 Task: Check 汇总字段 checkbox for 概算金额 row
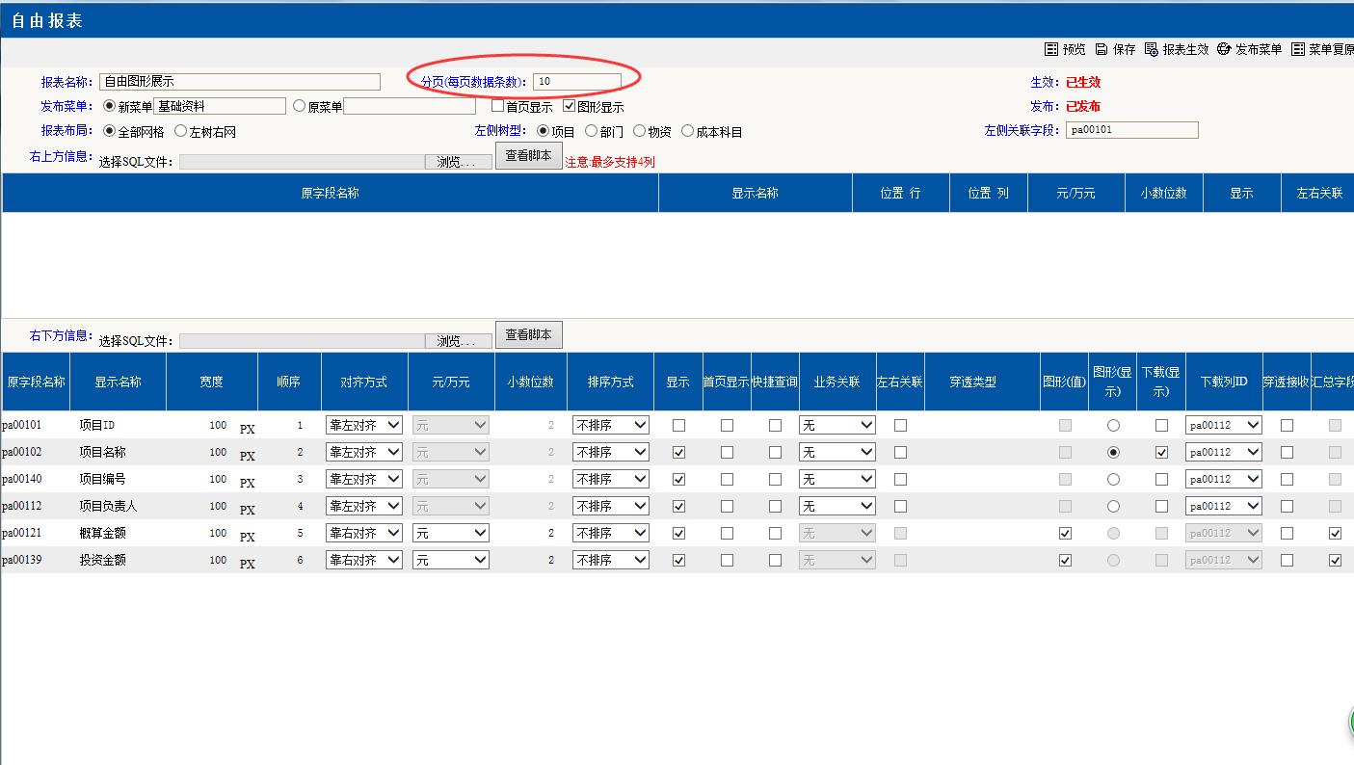pos(1335,533)
